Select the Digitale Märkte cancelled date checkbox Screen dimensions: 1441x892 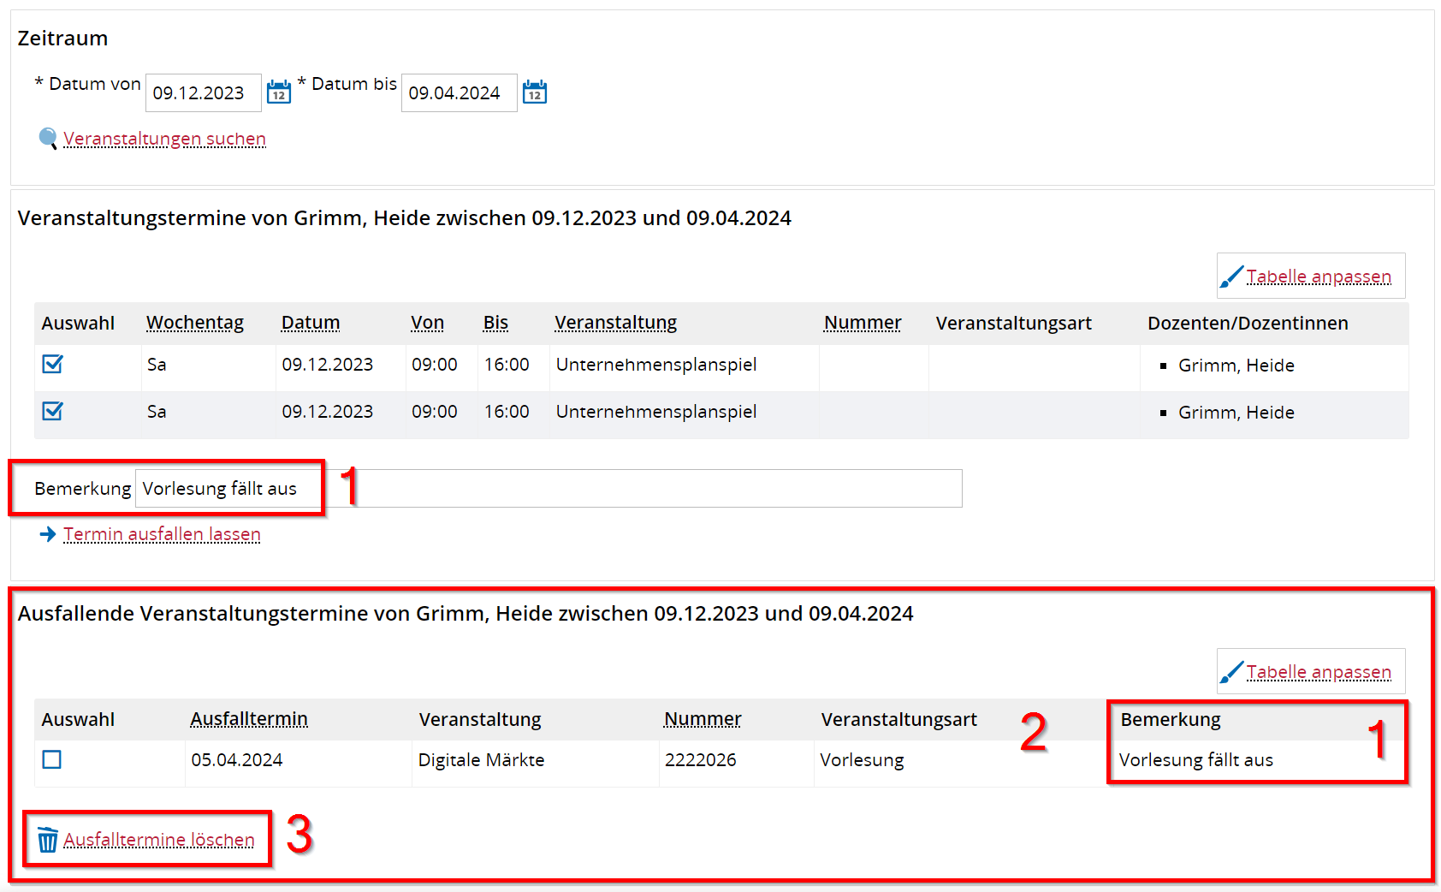click(x=52, y=759)
